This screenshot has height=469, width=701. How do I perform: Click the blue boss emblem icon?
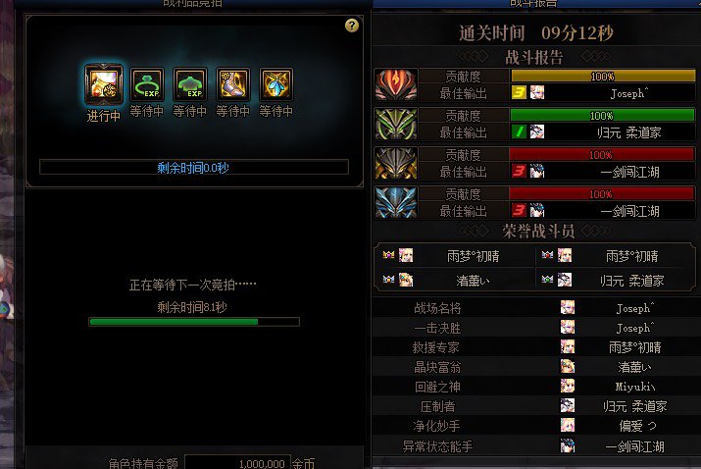[x=396, y=203]
